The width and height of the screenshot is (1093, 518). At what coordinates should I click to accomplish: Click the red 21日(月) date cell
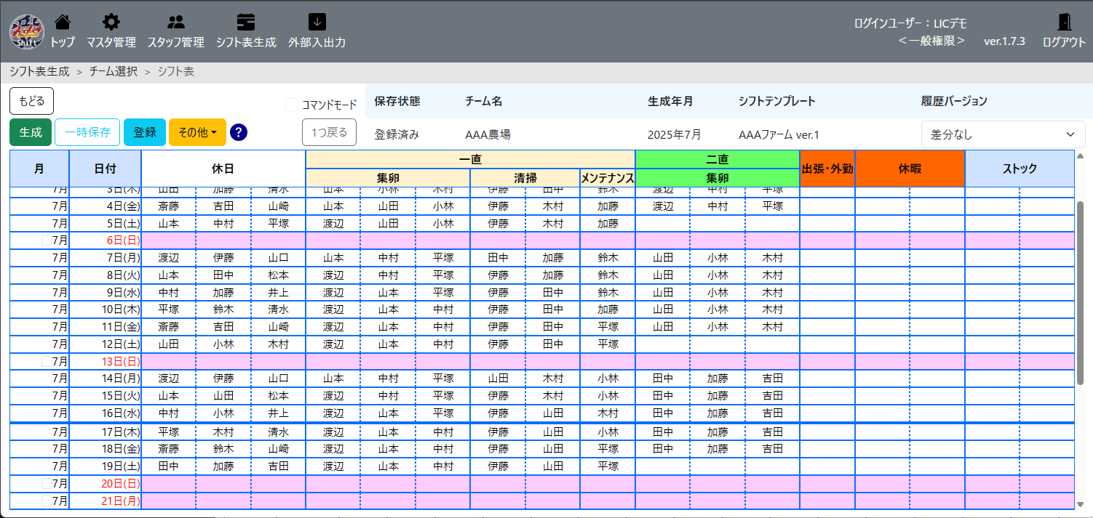(105, 501)
